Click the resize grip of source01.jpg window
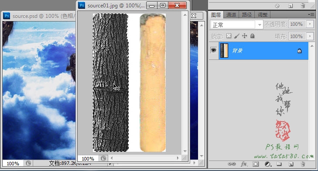Image resolution: width=318 pixels, height=171 pixels. click(185, 158)
